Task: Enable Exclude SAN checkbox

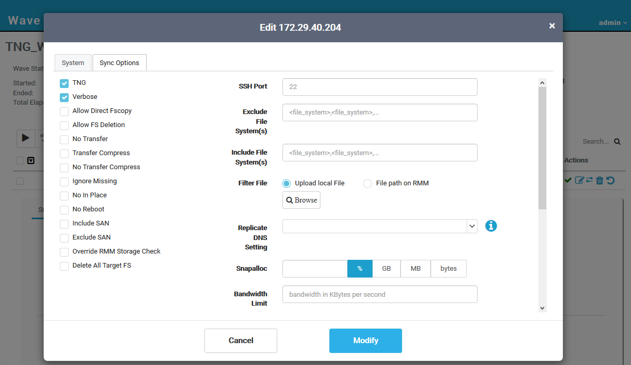Action: pos(64,237)
